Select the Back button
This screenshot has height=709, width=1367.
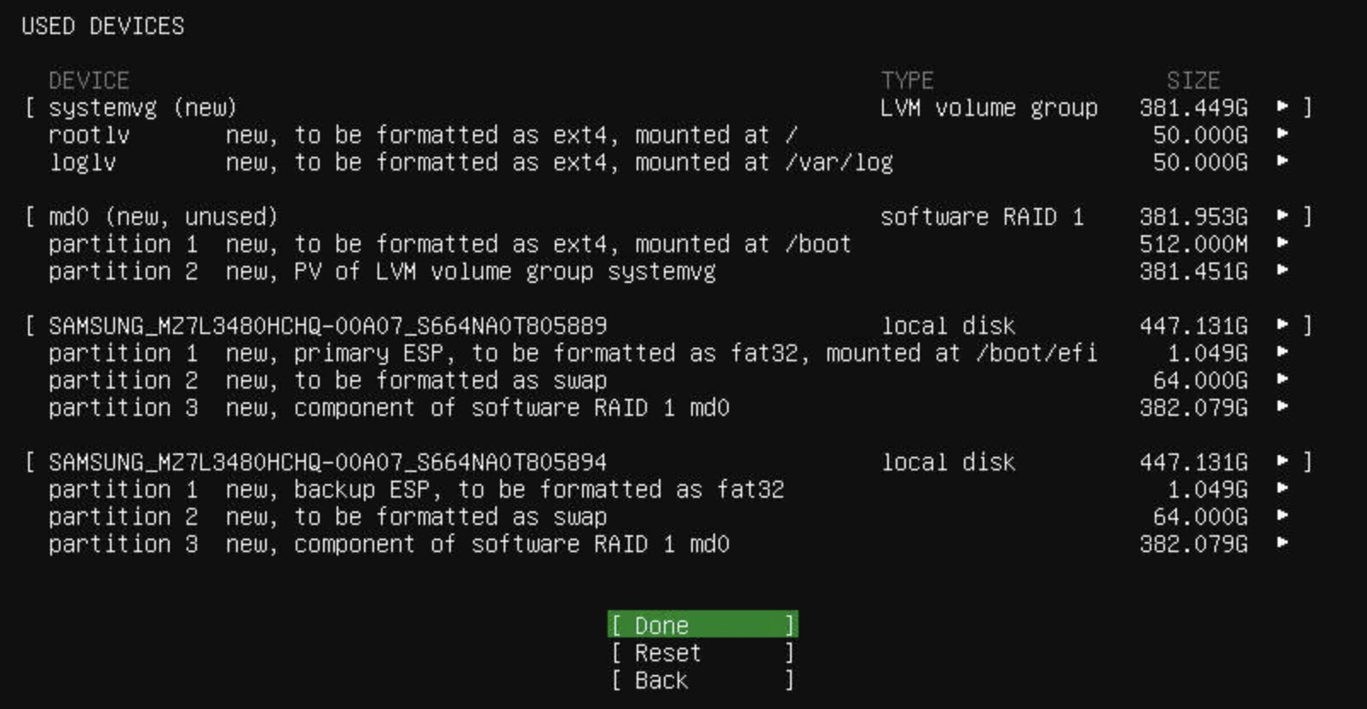(x=702, y=680)
